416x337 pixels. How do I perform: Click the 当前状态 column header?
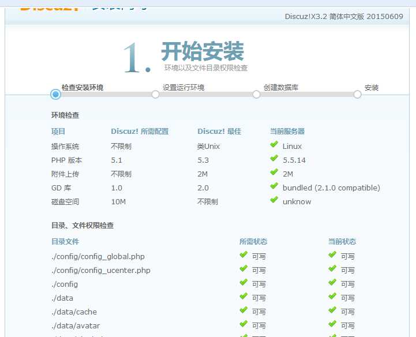point(342,241)
